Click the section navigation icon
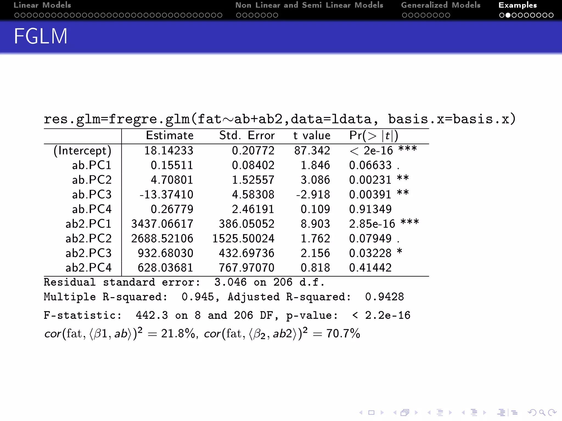Screen dimensions: 562x421 coord(474,413)
